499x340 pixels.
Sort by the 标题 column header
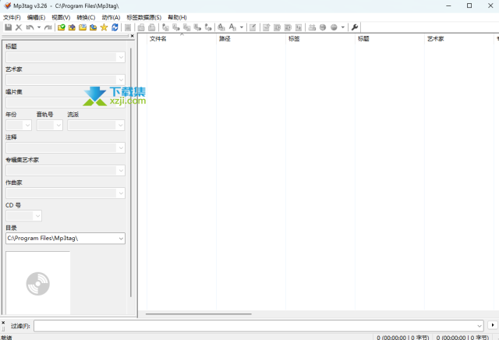[x=390, y=39]
